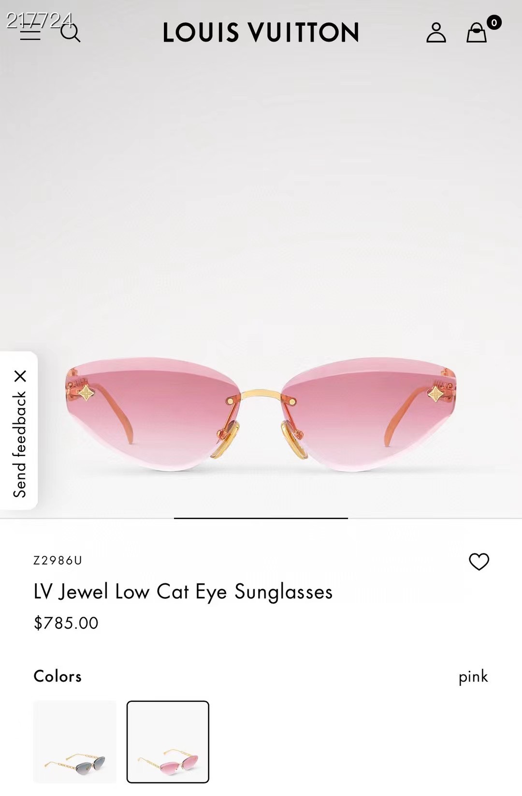Go to Louis Vuitton home logo

261,32
